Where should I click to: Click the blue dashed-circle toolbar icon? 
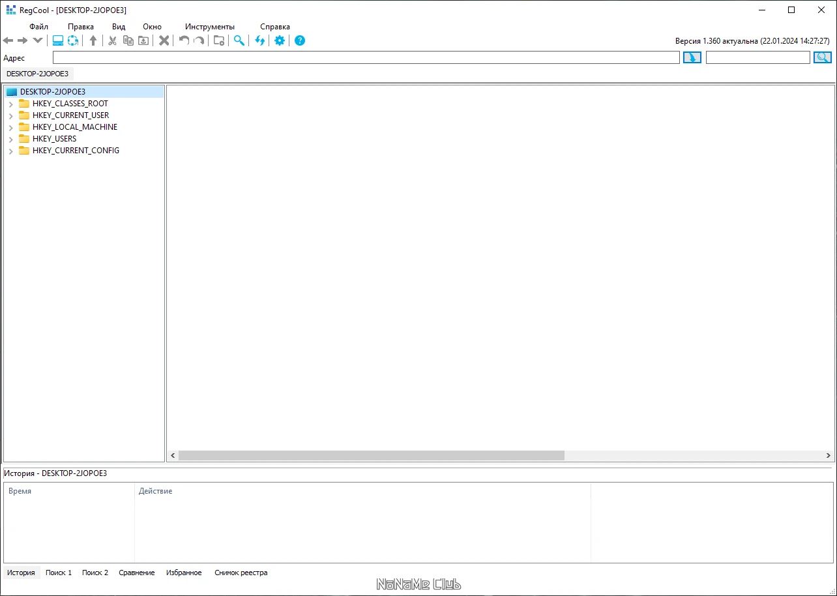tap(73, 40)
